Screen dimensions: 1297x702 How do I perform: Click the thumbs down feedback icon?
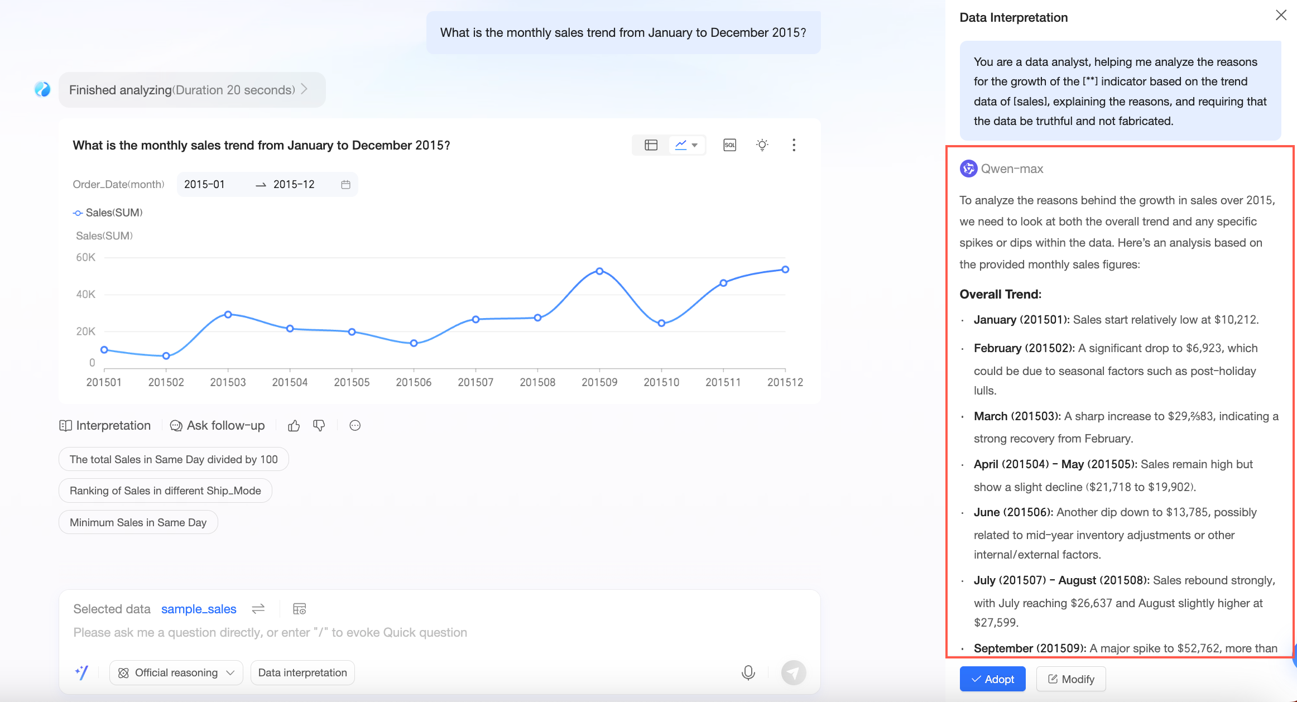(x=319, y=426)
